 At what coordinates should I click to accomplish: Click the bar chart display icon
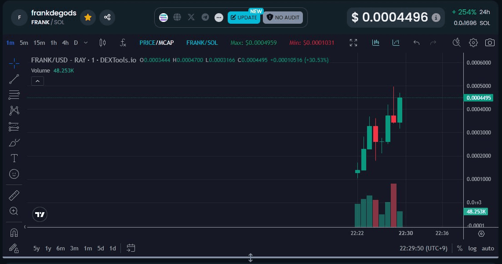point(396,43)
